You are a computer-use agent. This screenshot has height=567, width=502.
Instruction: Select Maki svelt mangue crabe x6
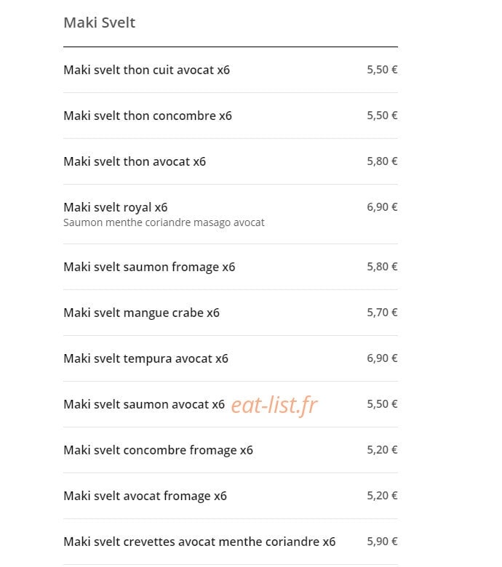[x=142, y=313]
